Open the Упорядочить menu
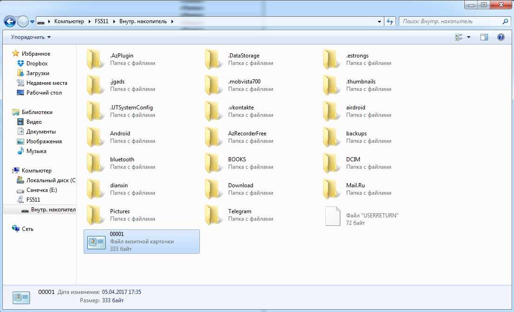Viewport: 514px width, 312px height. coord(31,37)
